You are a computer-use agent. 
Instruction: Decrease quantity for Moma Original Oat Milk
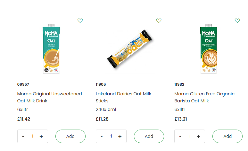[23, 136]
